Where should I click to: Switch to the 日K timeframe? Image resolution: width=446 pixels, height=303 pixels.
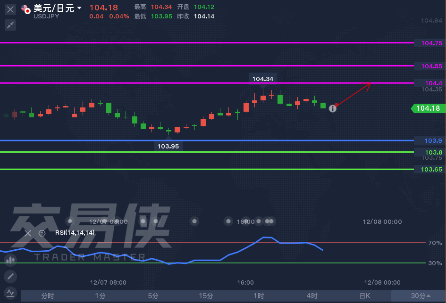click(365, 296)
